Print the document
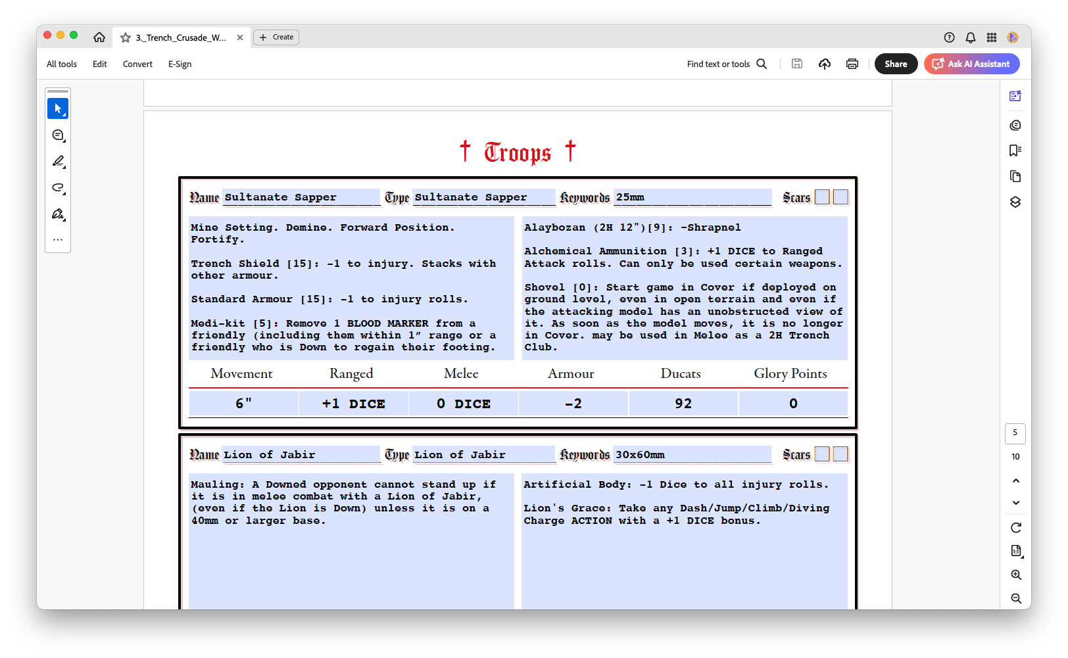 [852, 64]
